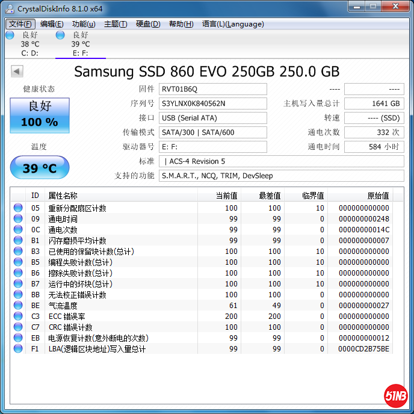
Task: Click the firmware field RVT01B6Q
Action: pos(213,89)
